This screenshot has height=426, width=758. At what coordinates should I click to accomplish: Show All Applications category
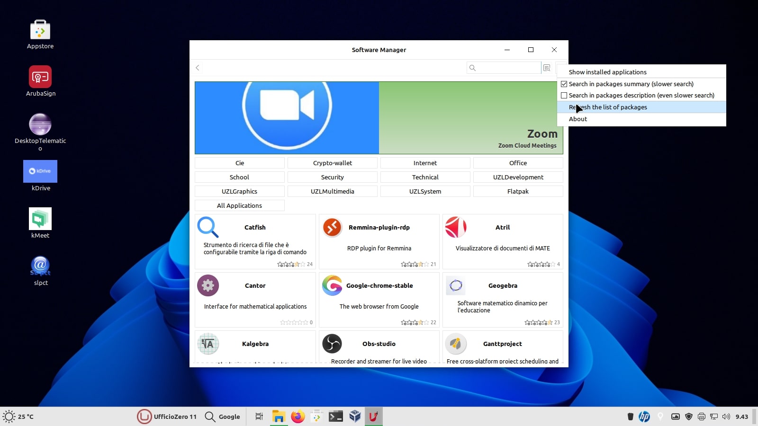pos(240,205)
